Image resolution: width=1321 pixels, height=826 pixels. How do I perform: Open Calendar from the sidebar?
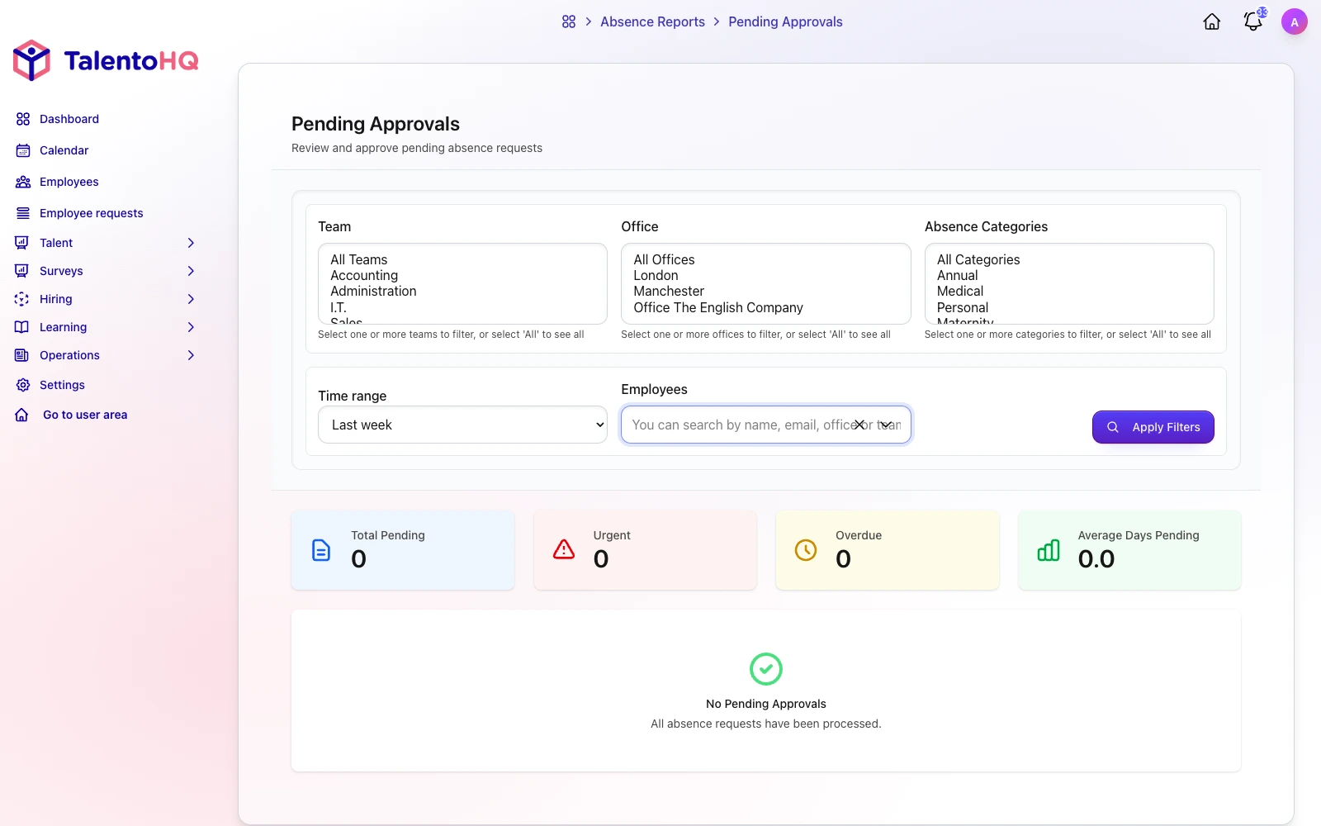64,150
